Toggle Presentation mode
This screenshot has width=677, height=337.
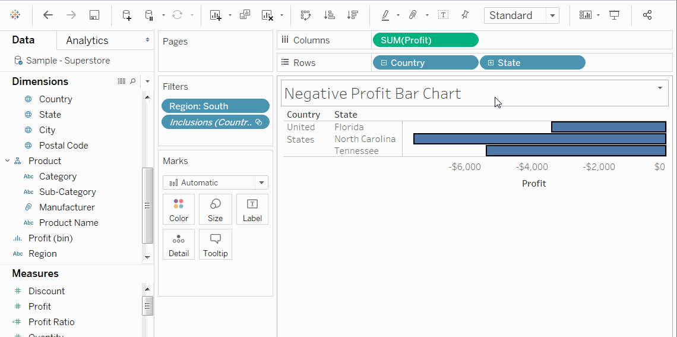[615, 15]
